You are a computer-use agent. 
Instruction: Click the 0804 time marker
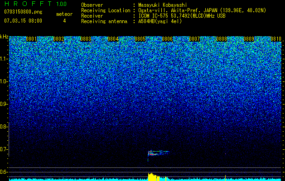pos(113,39)
